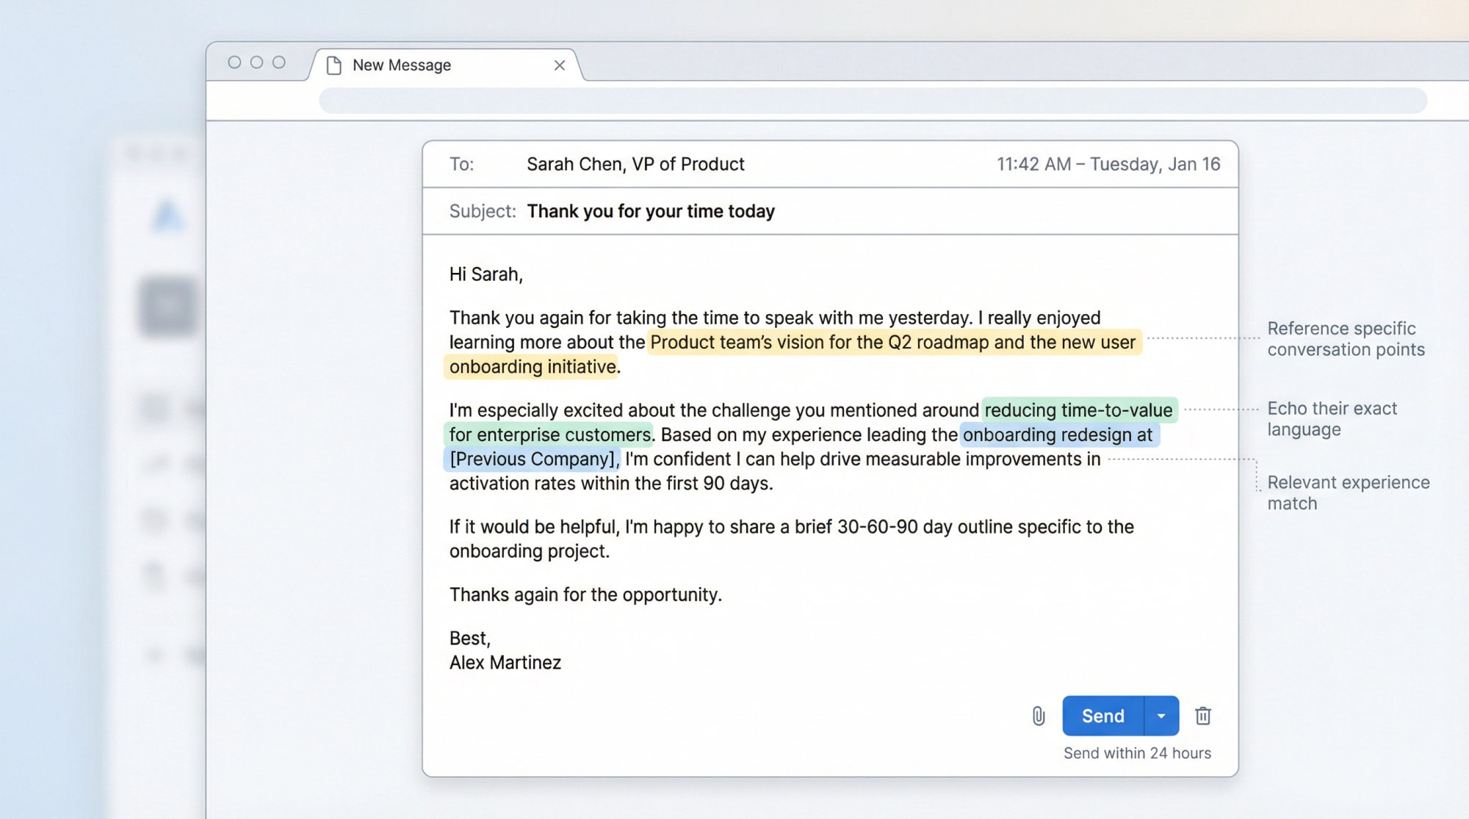Close the New Message tab
This screenshot has width=1469, height=819.
[560, 65]
